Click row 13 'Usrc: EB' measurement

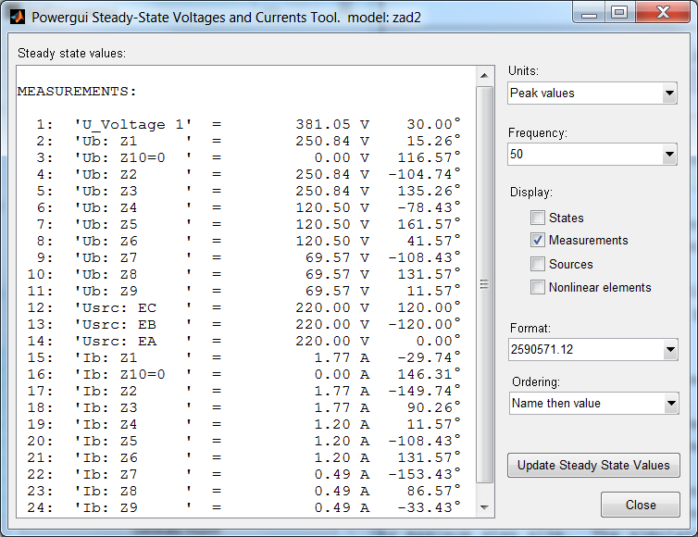click(x=243, y=325)
